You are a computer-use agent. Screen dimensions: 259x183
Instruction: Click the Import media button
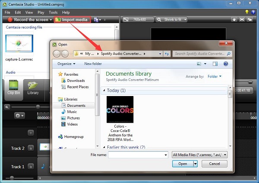pyautogui.click(x=73, y=20)
